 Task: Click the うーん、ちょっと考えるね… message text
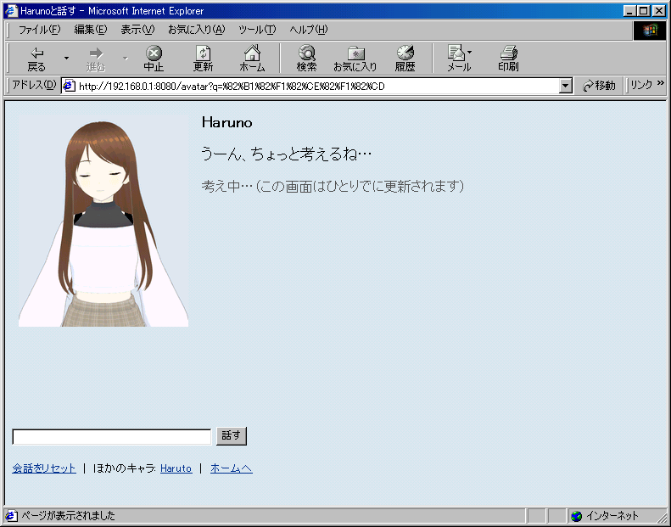[286, 154]
